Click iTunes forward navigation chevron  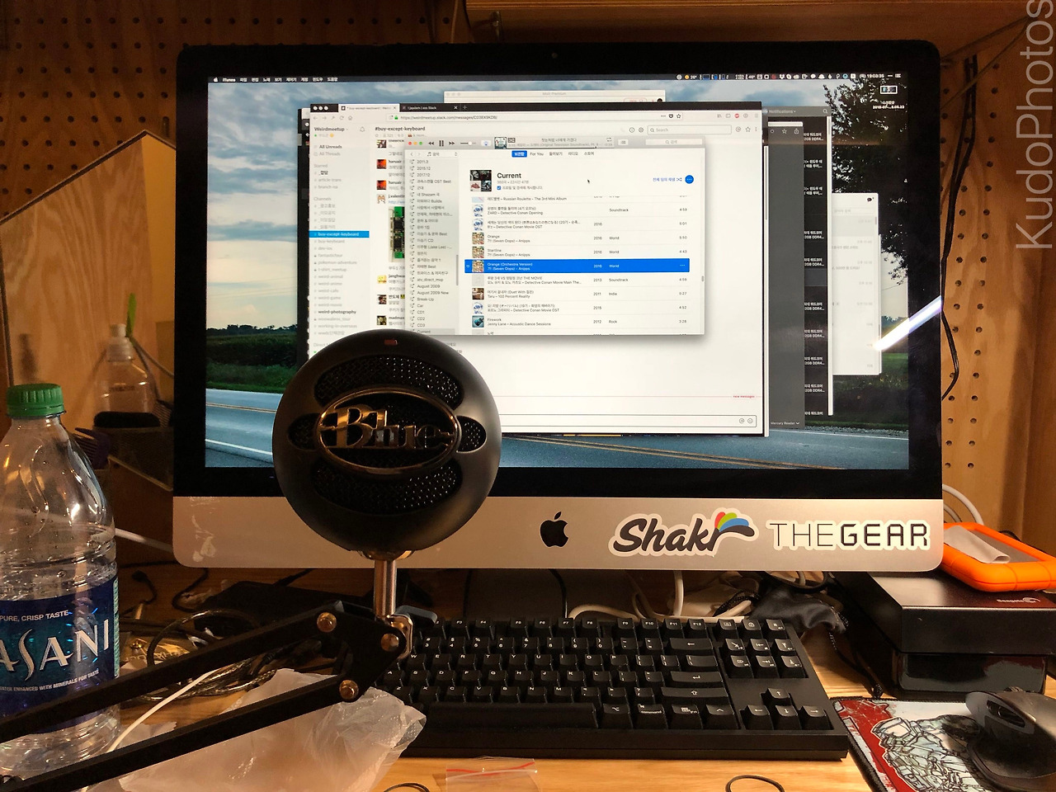[420, 154]
